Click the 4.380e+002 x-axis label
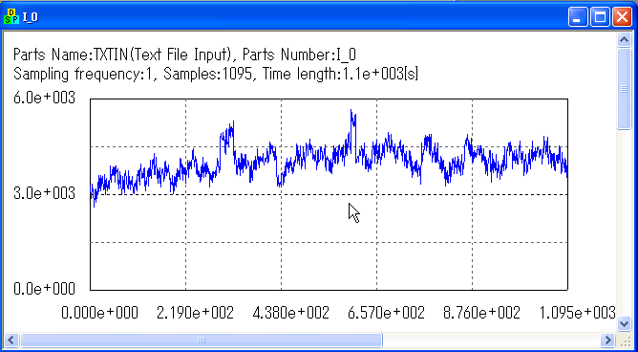 (290, 314)
